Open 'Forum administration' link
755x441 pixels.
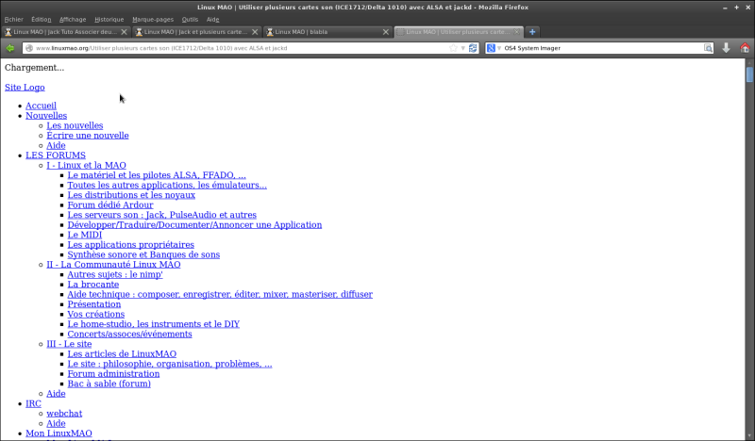113,374
